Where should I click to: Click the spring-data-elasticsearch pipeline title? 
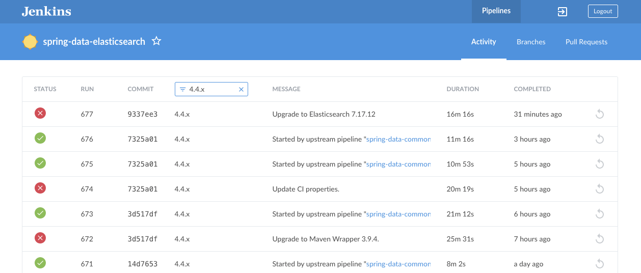click(x=94, y=42)
